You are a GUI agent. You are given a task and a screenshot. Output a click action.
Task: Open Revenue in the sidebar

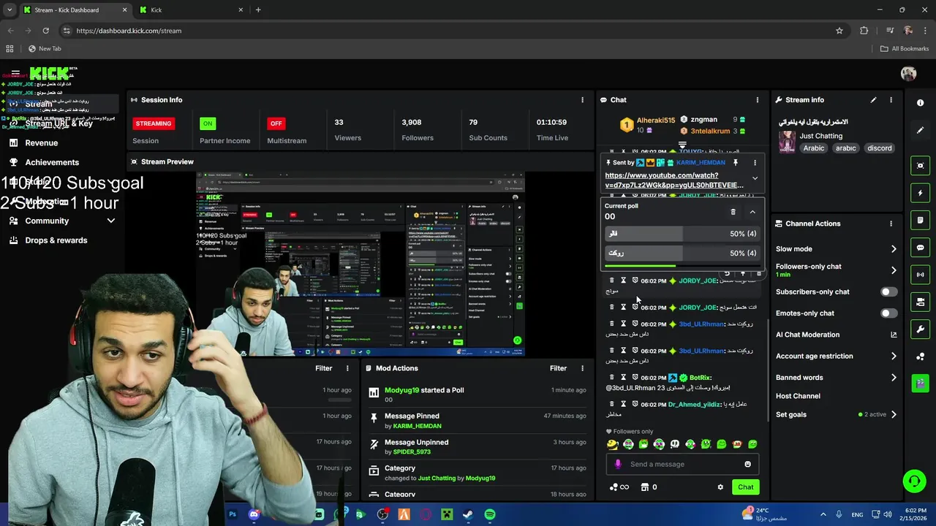tap(41, 143)
